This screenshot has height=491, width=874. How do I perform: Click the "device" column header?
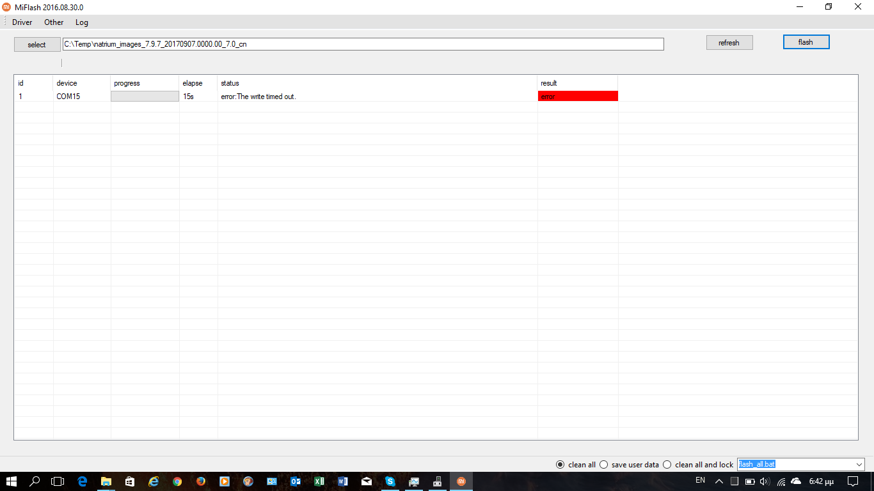click(x=82, y=83)
